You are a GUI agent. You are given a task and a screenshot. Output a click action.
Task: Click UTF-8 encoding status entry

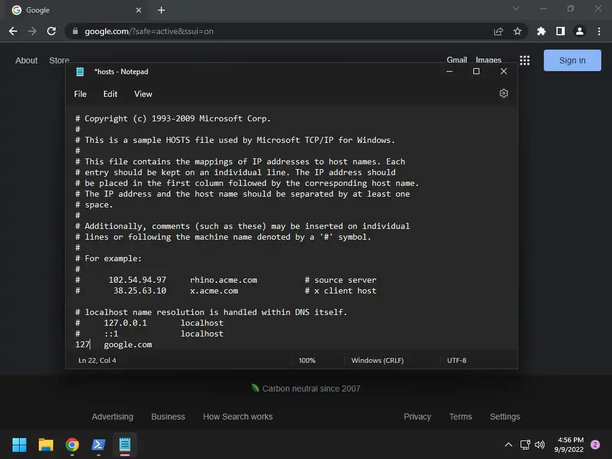point(457,360)
